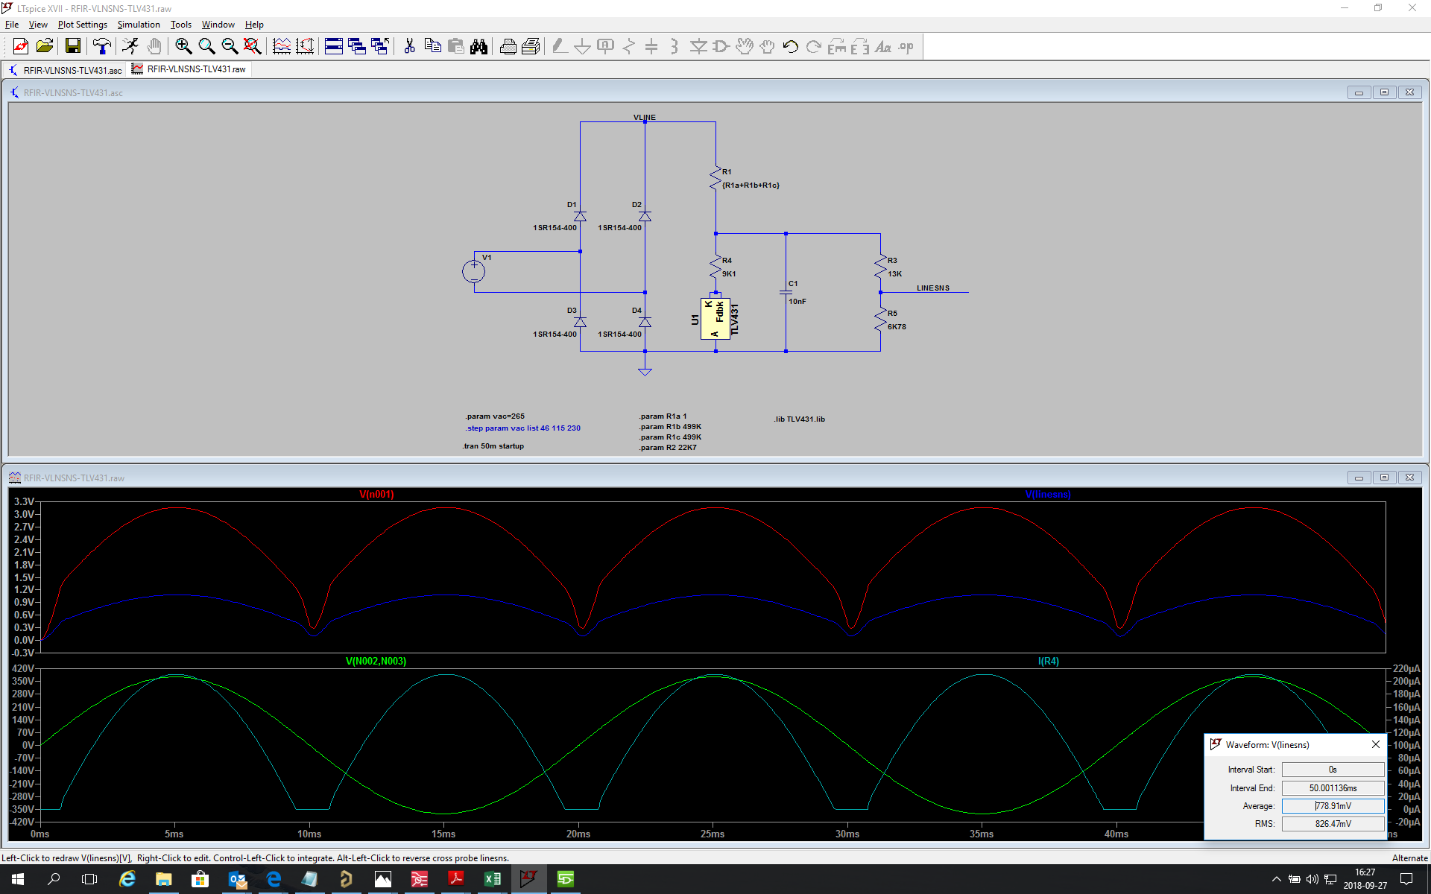Screen dimensions: 1431x894
Task: Click the Zoom In magnifier icon
Action: (x=183, y=46)
